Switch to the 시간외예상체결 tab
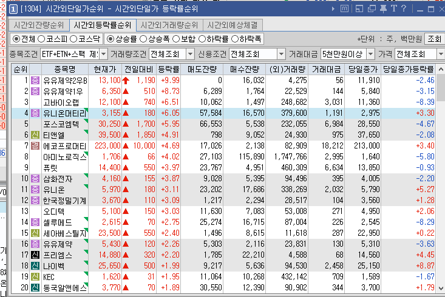This screenshot has width=445, height=297. point(233,25)
